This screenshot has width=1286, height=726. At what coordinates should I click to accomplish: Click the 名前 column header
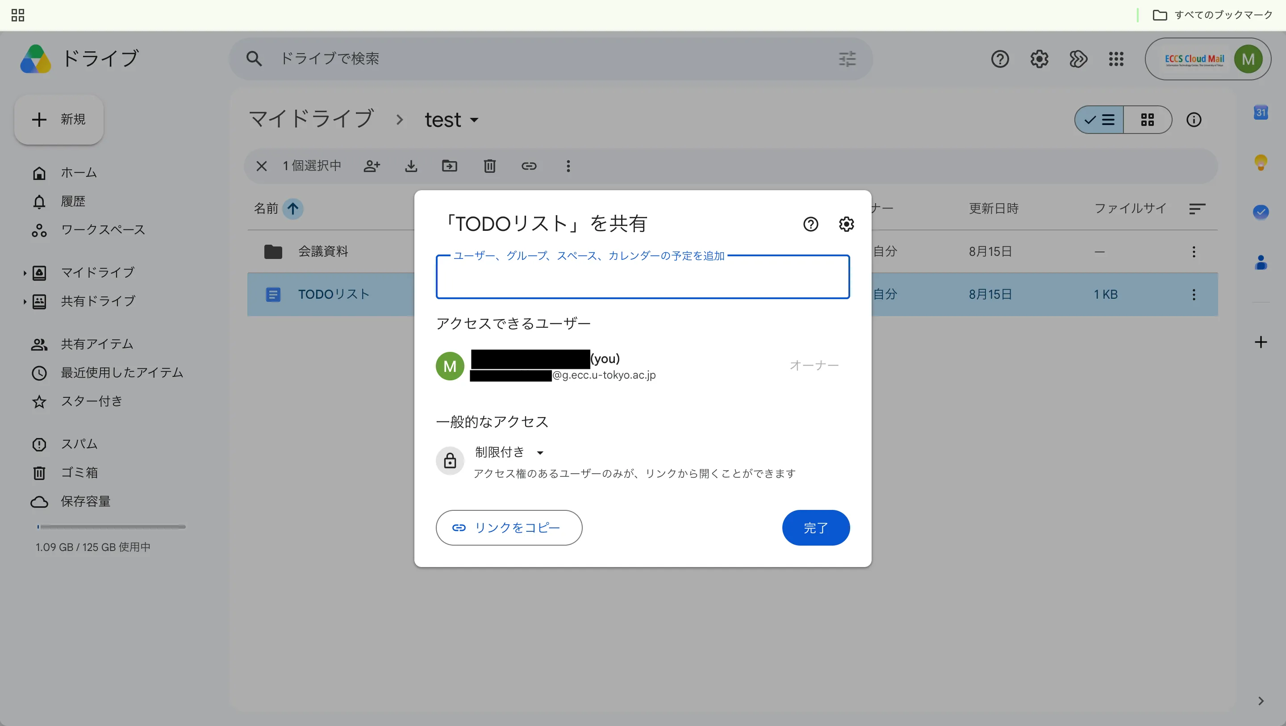[266, 209]
